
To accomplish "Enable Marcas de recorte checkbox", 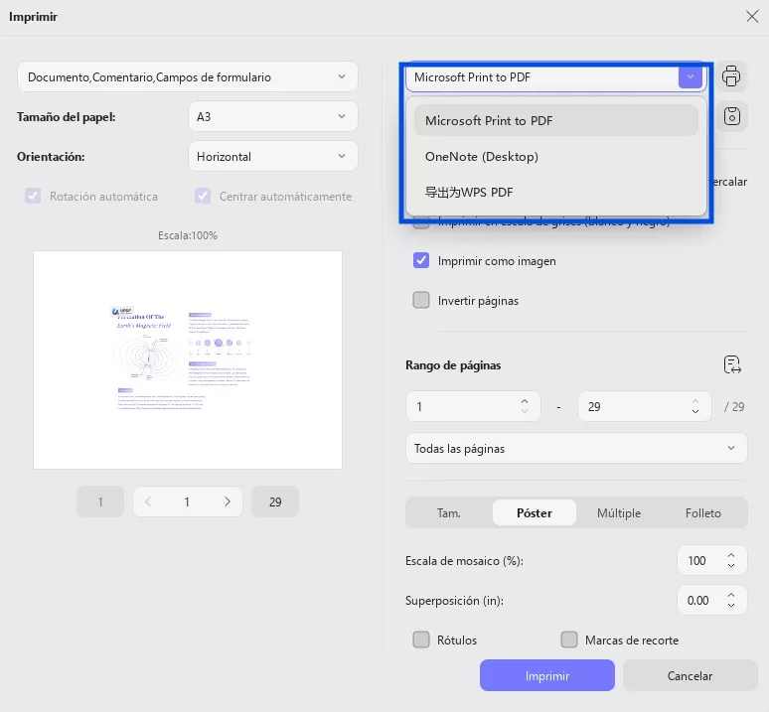I will (569, 640).
